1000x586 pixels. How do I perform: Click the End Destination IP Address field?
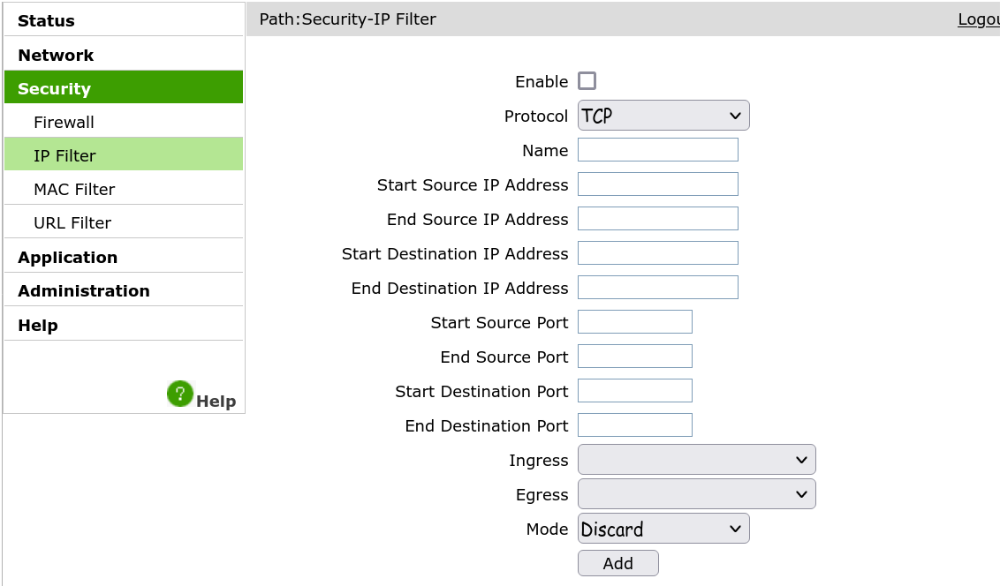click(x=657, y=288)
